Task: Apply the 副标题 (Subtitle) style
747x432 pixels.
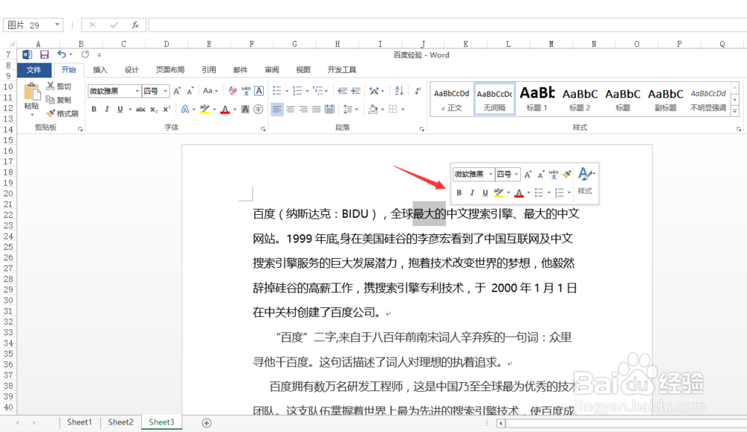Action: pyautogui.click(x=666, y=99)
